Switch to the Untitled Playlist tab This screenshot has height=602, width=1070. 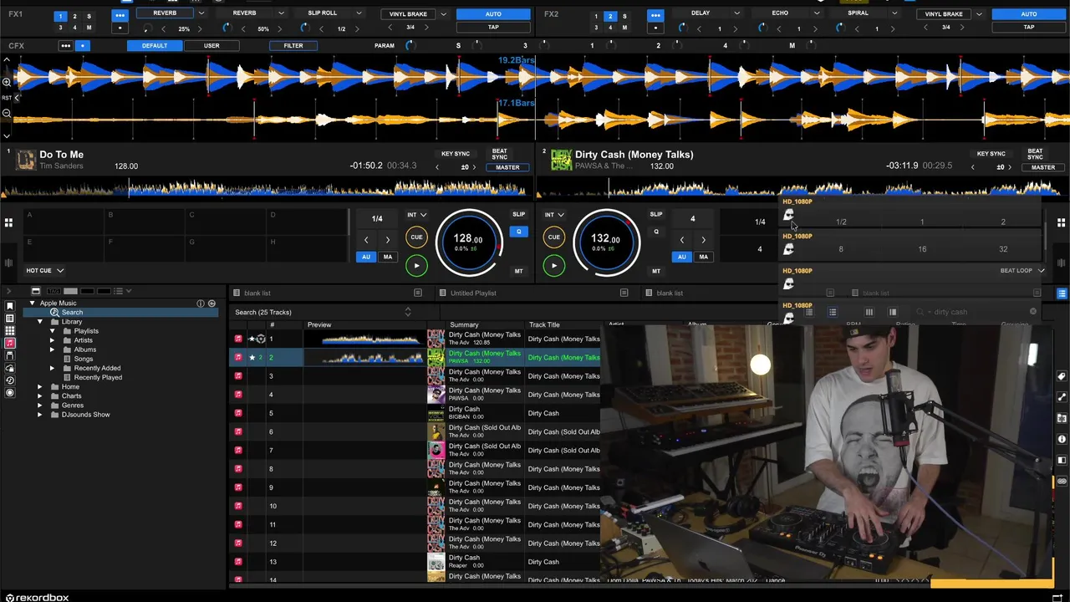pyautogui.click(x=473, y=293)
